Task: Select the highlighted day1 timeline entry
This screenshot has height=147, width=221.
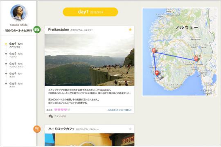Action: [16, 45]
